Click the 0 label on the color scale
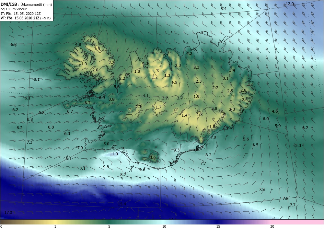This screenshot has width=324, height=229. (2, 227)
